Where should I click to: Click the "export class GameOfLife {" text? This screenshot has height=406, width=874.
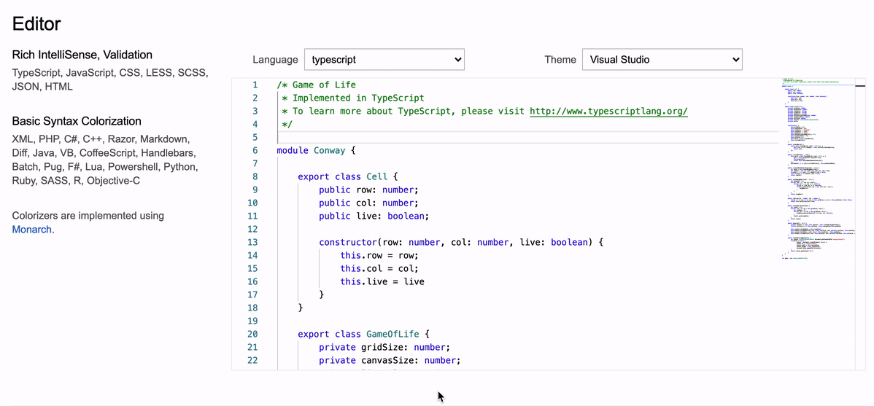point(364,334)
